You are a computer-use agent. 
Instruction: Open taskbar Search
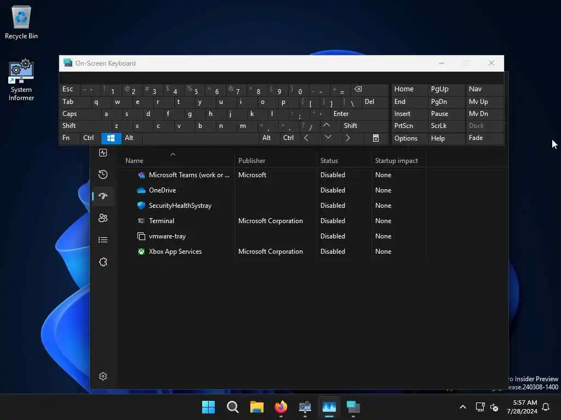(x=232, y=407)
